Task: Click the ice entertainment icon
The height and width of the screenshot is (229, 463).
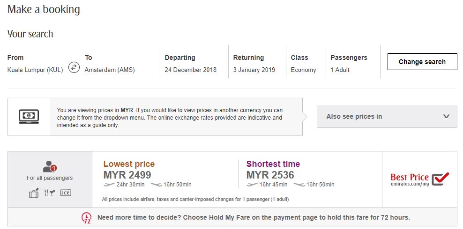Action: coord(66,193)
